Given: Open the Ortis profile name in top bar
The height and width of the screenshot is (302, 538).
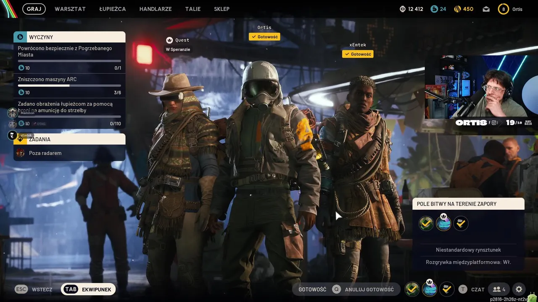Looking at the screenshot, I should tap(517, 9).
